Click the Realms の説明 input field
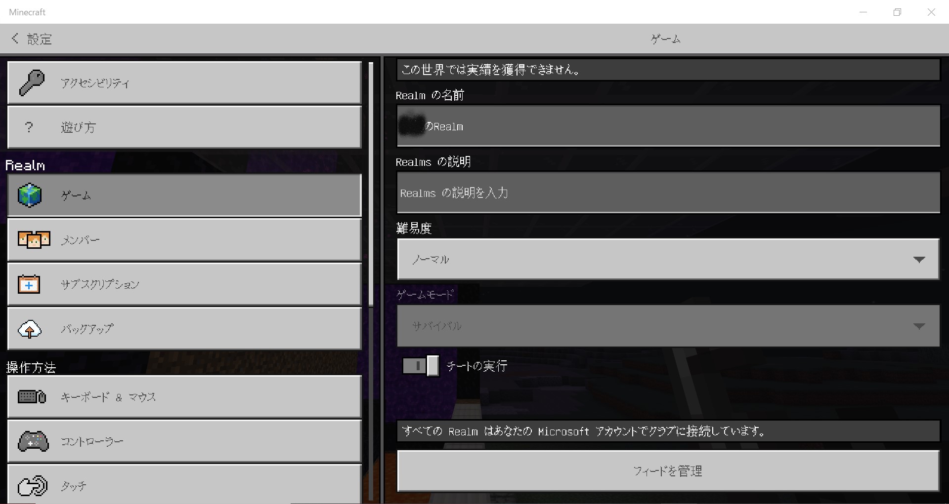The height and width of the screenshot is (504, 949). tap(667, 193)
